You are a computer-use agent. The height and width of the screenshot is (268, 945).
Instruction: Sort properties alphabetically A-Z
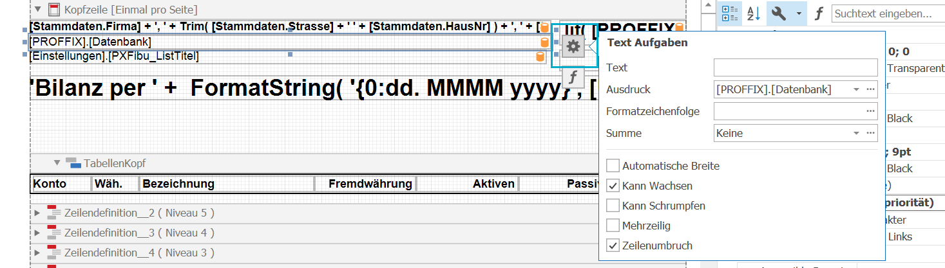coord(752,13)
